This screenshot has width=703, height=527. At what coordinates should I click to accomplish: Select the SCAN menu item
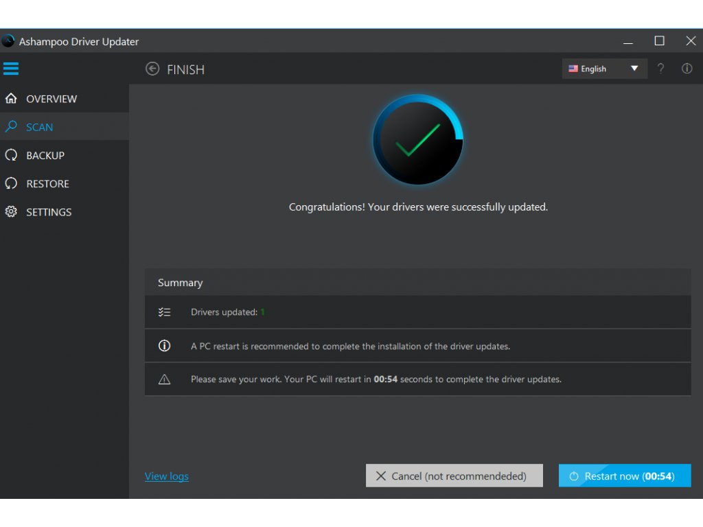[x=65, y=127]
